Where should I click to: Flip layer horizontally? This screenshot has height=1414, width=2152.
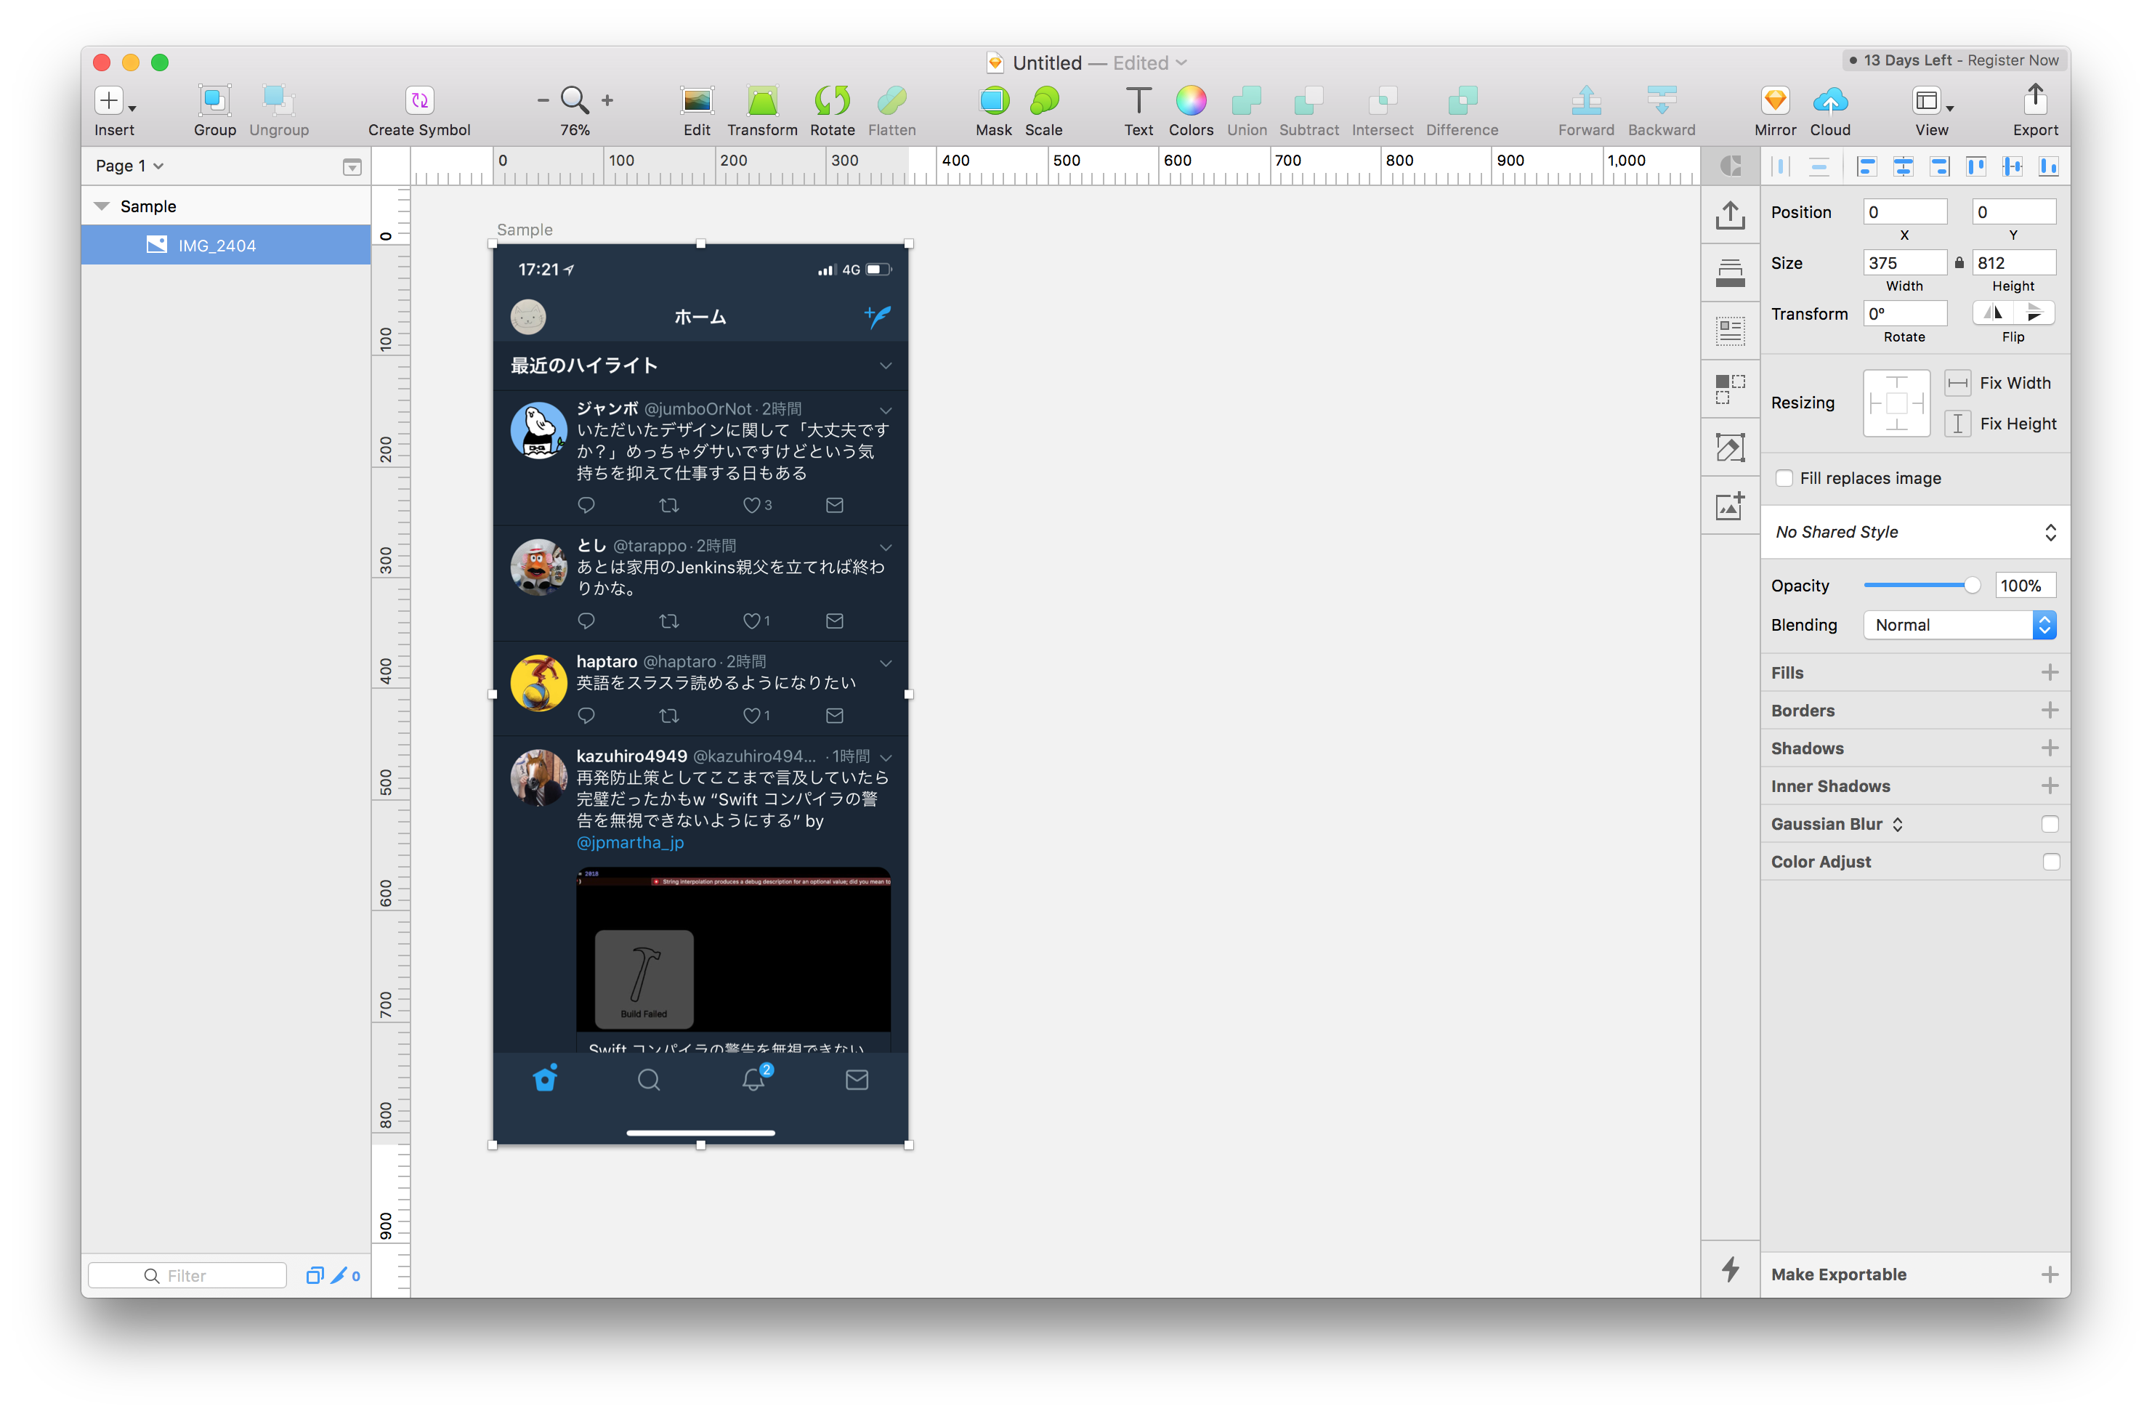click(x=1993, y=313)
